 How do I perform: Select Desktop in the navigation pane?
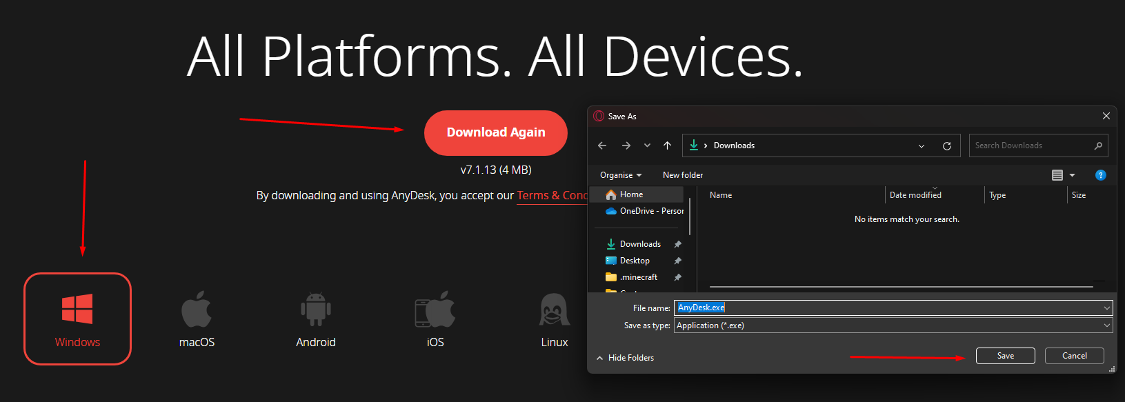635,261
